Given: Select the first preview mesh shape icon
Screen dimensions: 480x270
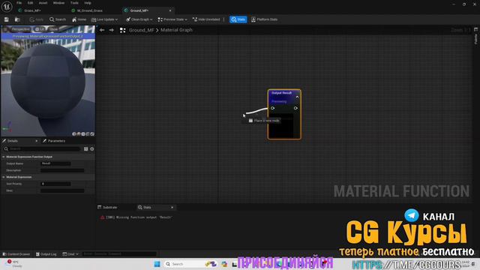Looking at the screenshot, I should pyautogui.click(x=74, y=133).
